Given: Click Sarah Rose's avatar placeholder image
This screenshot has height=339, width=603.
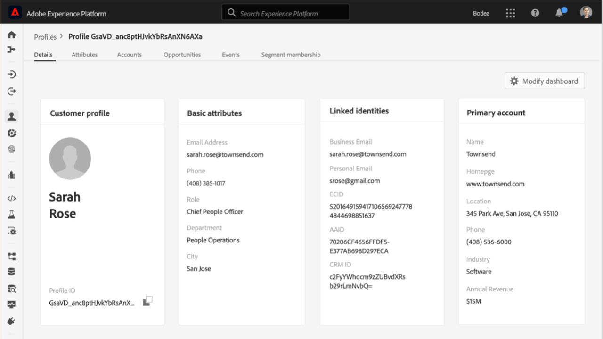Looking at the screenshot, I should (70, 159).
